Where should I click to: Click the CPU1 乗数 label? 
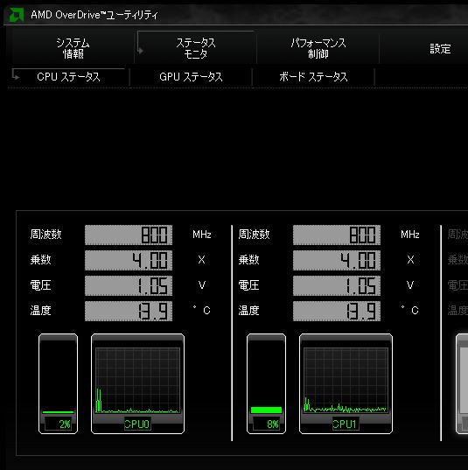[249, 260]
